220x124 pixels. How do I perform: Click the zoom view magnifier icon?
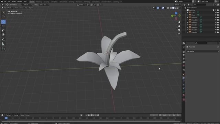click(179, 22)
